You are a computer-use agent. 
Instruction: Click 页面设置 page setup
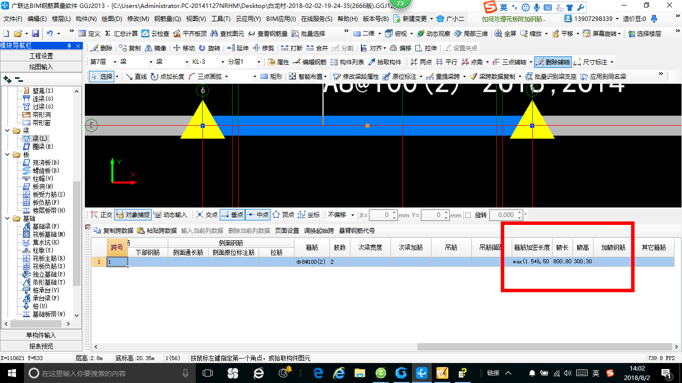pyautogui.click(x=287, y=230)
